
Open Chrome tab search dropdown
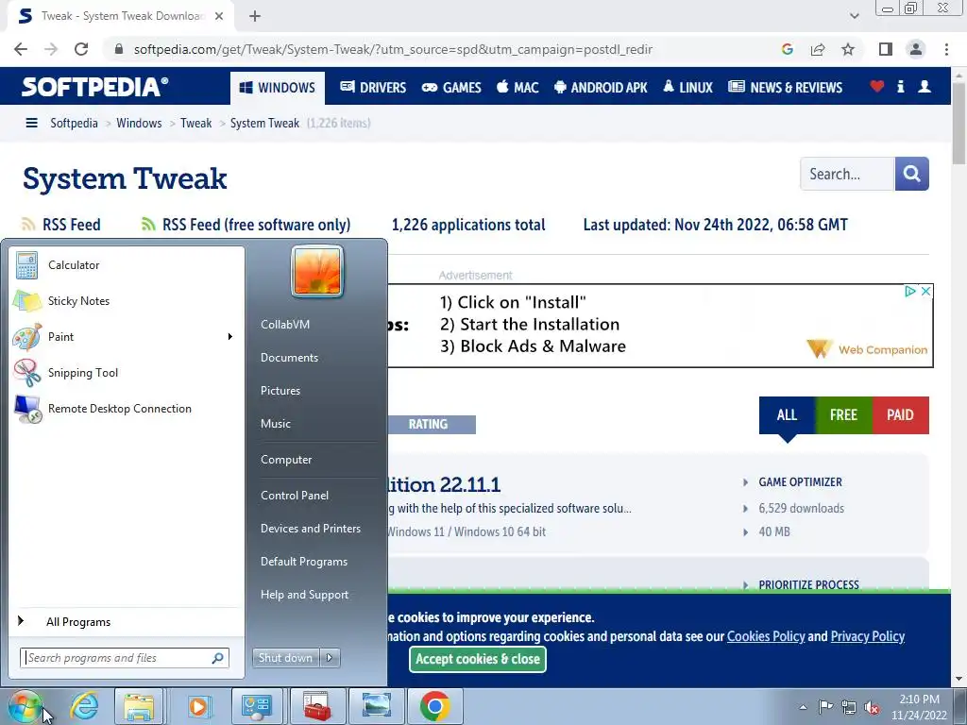[x=854, y=16]
